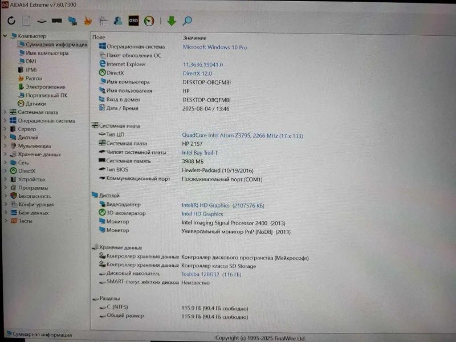Image resolution: width=456 pixels, height=342 pixels.
Task: Select Контроллер класса SD Storage value
Action: (218, 266)
